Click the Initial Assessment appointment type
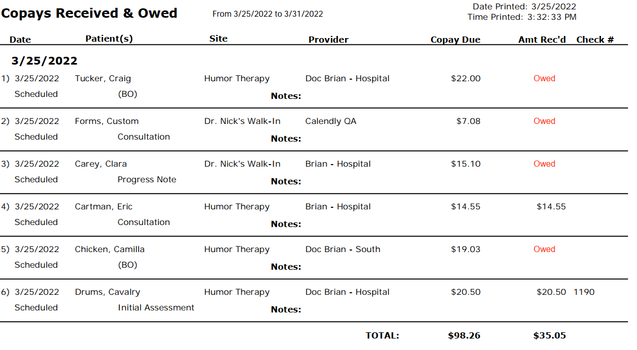Image resolution: width=637 pixels, height=350 pixels. [x=156, y=308]
